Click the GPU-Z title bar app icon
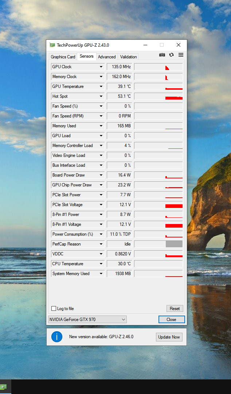The width and height of the screenshot is (231, 394). coord(52,45)
